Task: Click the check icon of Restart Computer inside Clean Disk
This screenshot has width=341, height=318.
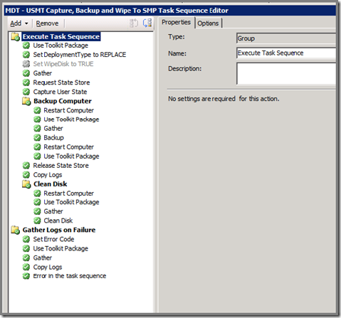Action: click(x=37, y=194)
